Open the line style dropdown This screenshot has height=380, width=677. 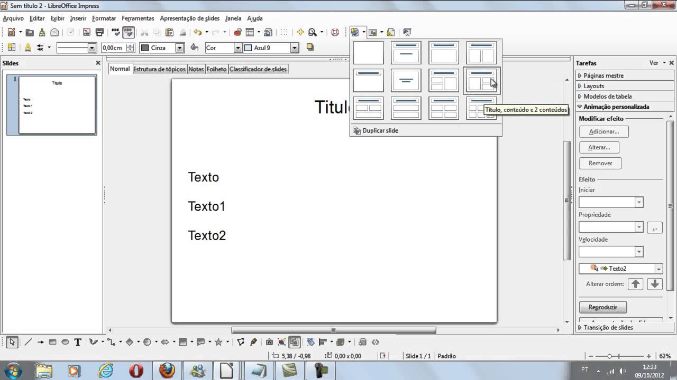(x=92, y=47)
